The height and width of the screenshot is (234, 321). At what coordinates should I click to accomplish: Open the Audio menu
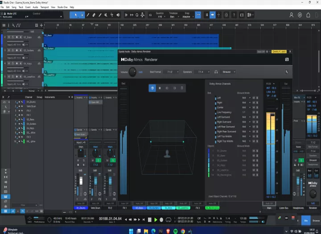tap(35, 7)
